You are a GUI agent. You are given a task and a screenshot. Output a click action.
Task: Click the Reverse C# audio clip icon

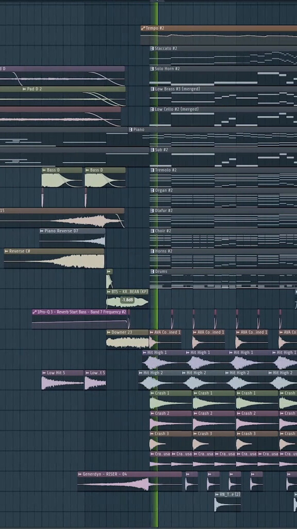pos(6,252)
